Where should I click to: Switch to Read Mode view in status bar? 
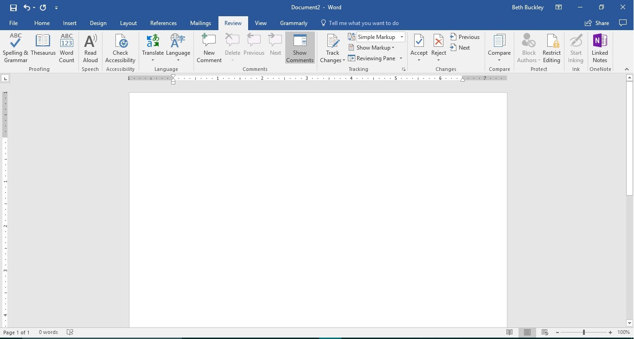click(x=510, y=333)
